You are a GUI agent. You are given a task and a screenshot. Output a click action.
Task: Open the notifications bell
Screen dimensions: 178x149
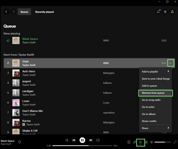(x=158, y=12)
